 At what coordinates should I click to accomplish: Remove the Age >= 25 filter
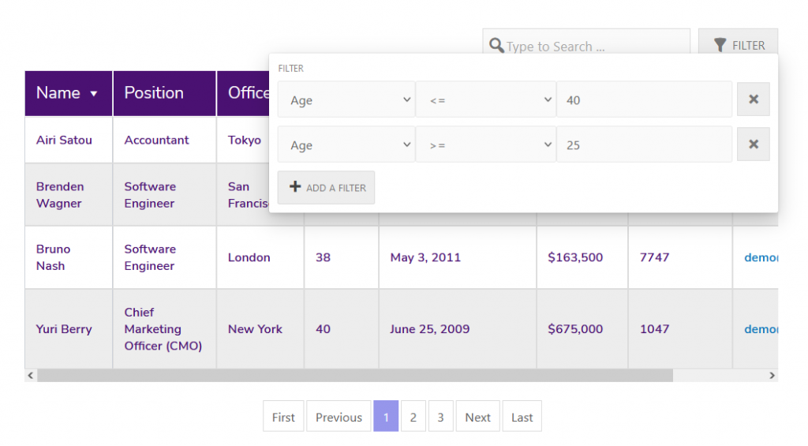(753, 144)
